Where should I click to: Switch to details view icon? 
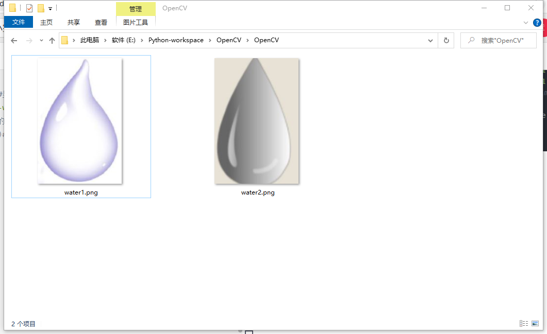[524, 324]
